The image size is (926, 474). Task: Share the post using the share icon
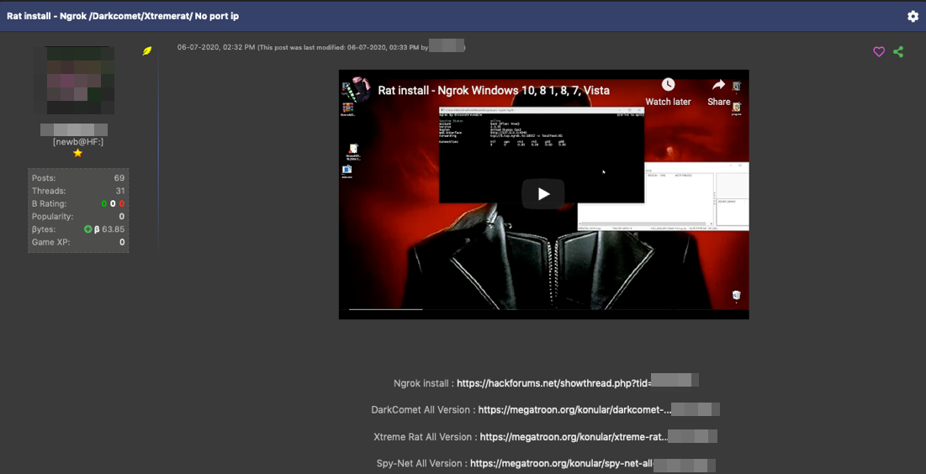pos(898,52)
